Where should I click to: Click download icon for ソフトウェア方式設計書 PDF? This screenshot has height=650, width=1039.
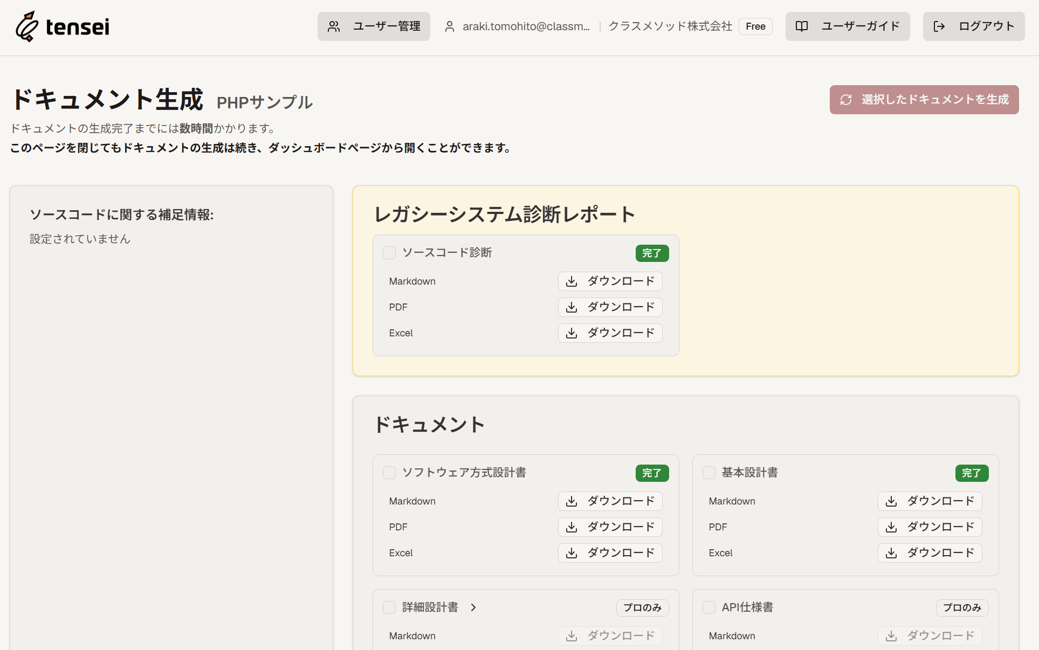pyautogui.click(x=572, y=527)
